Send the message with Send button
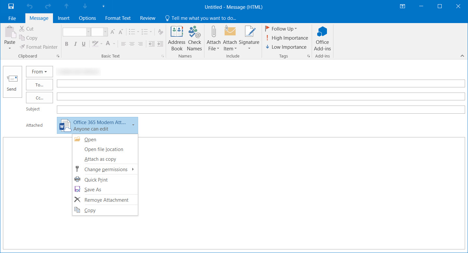Screen dimensions: 468x253 point(12,82)
